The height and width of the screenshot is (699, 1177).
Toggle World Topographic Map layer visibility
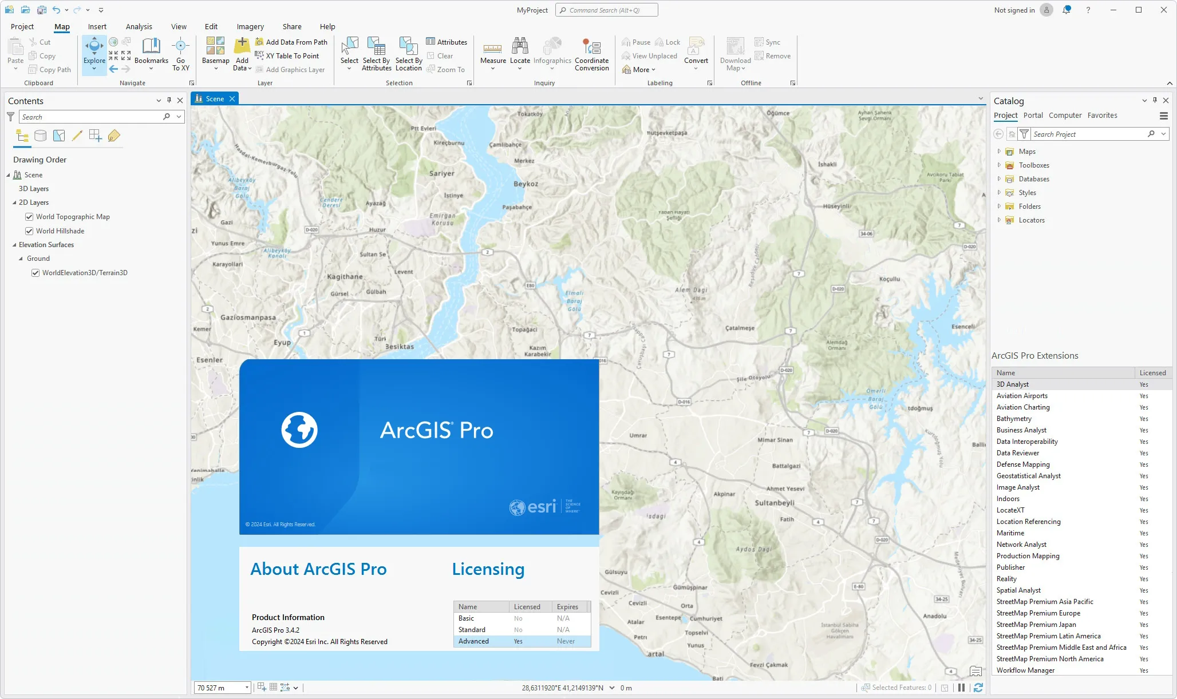pyautogui.click(x=29, y=217)
